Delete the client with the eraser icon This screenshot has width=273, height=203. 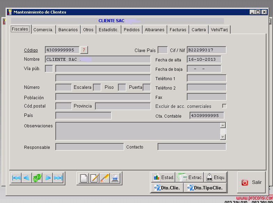coord(105,178)
